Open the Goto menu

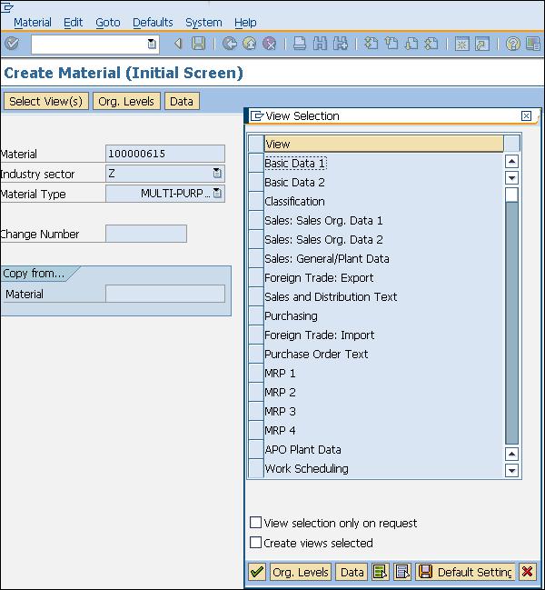(x=107, y=22)
